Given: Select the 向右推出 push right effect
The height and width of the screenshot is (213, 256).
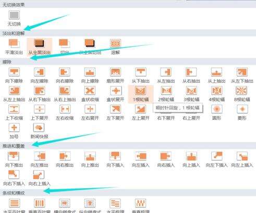Looking at the screenshot, I should click(65, 159).
